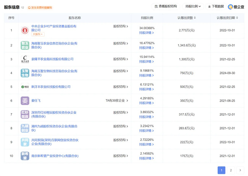
Task: Click the 下载数据 download icon
Action: (209, 6)
